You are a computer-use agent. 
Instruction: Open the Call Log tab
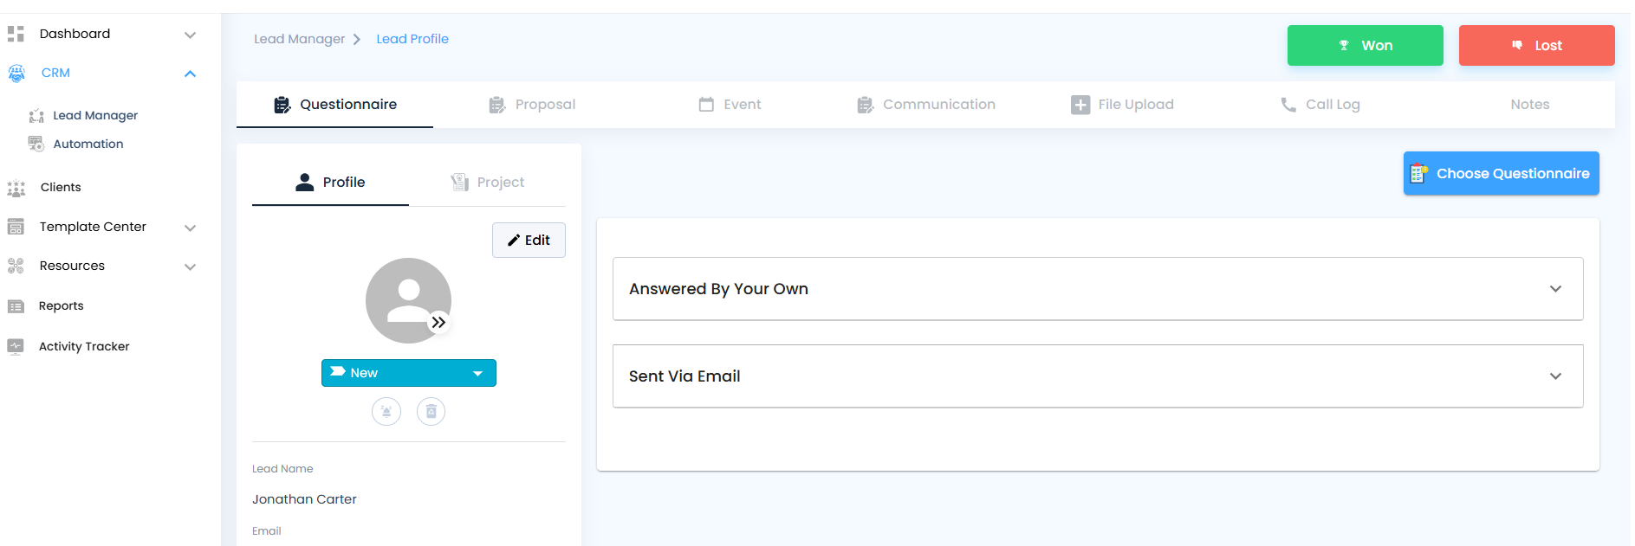(1320, 105)
